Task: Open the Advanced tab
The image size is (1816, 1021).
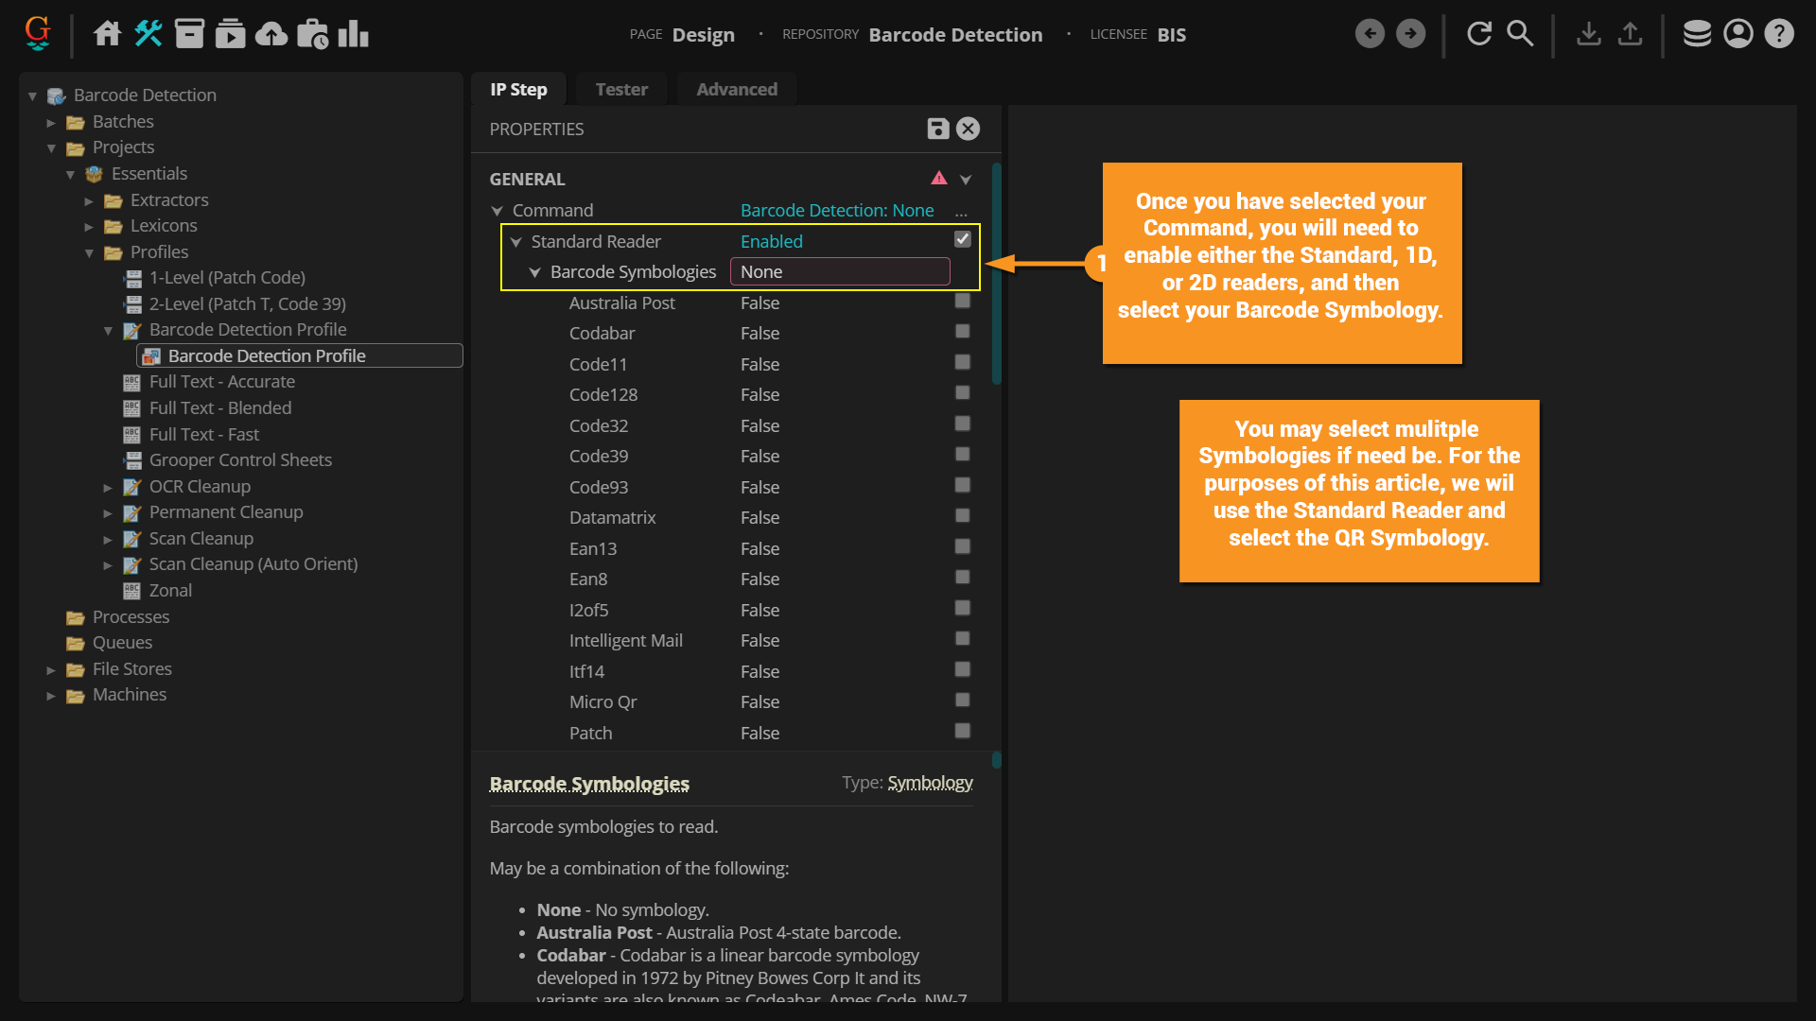Action: 737,89
